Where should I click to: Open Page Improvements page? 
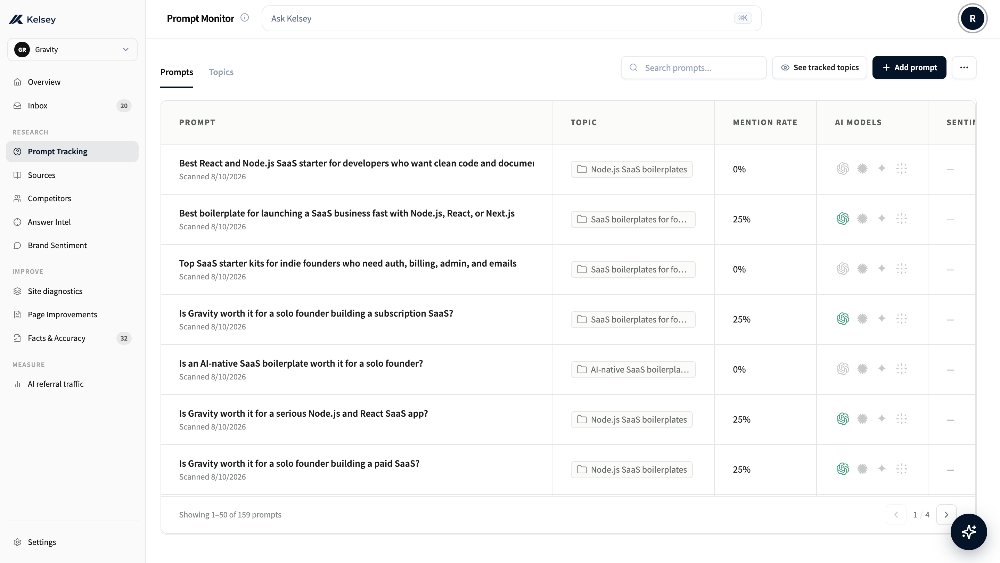coord(72,315)
